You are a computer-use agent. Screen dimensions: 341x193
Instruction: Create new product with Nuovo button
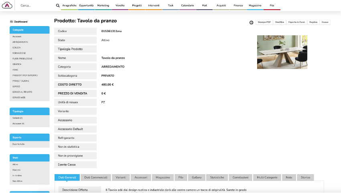pos(325,22)
